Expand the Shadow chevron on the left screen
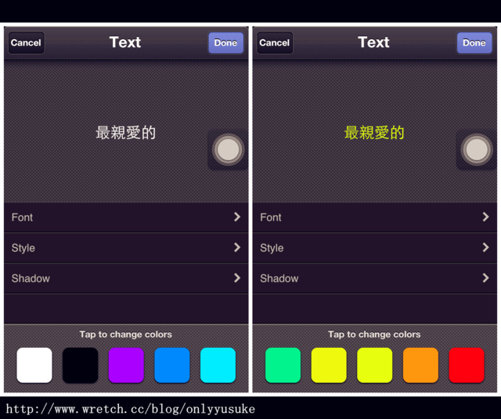This screenshot has width=501, height=419. tap(236, 278)
